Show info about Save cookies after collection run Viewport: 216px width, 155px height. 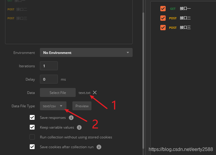(x=99, y=147)
